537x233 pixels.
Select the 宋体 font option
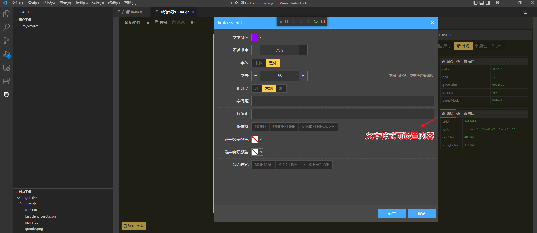258,63
